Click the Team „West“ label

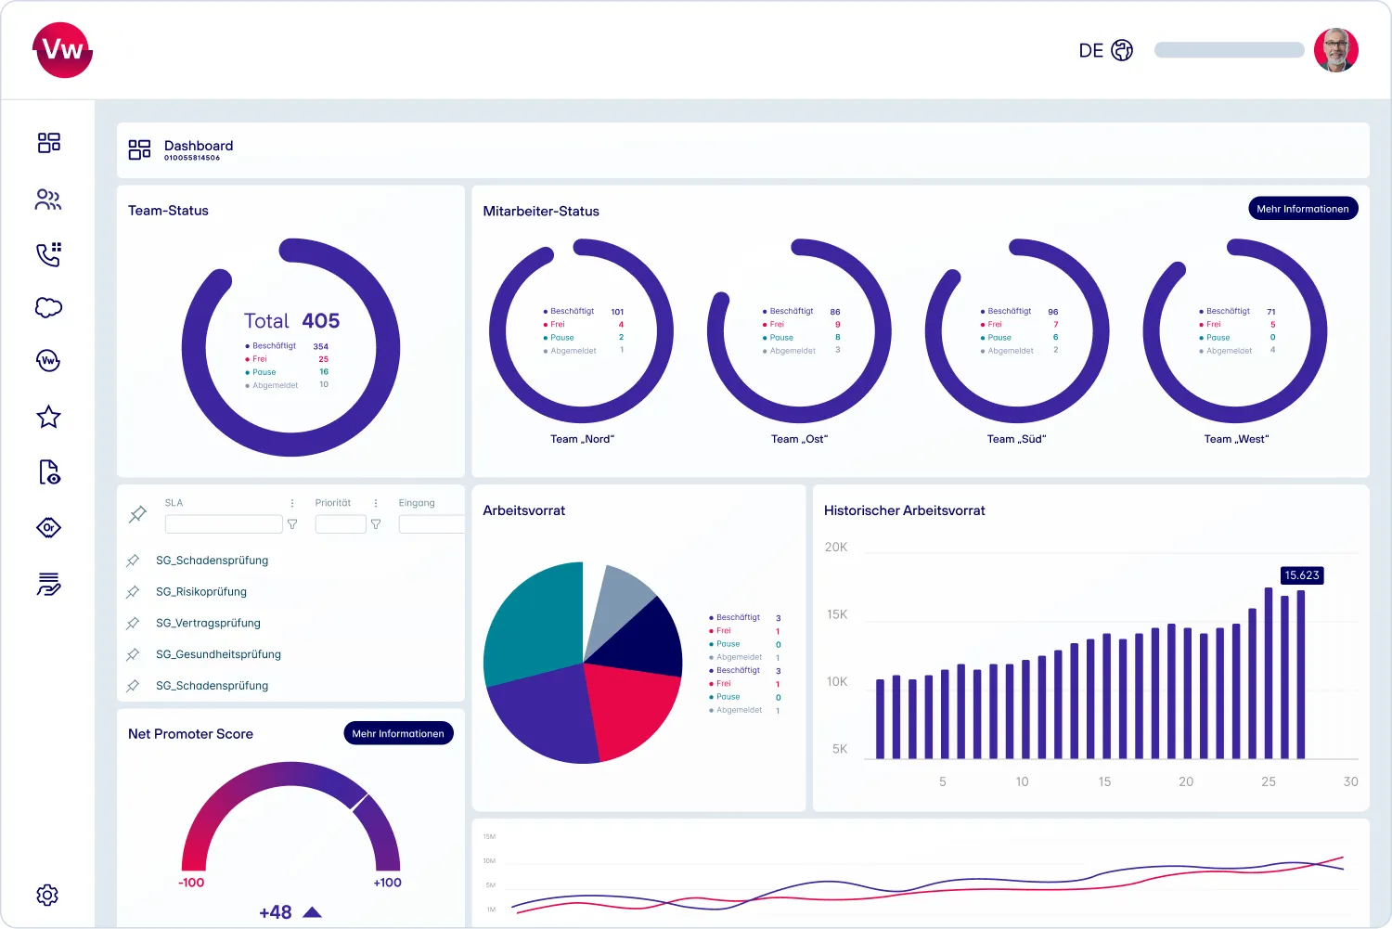coord(1236,439)
